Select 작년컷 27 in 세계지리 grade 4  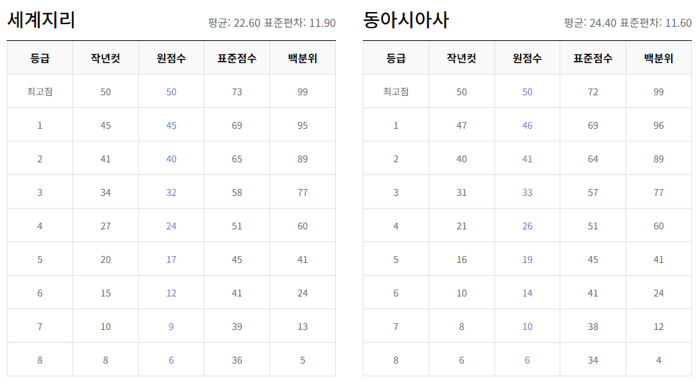click(x=105, y=226)
